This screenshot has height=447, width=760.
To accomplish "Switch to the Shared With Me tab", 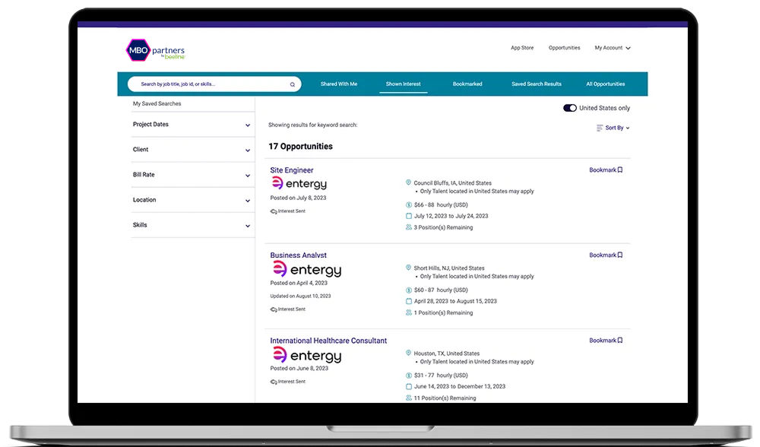I will (x=339, y=84).
